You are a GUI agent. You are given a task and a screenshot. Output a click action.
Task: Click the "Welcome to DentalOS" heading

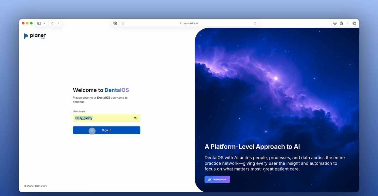(101, 90)
